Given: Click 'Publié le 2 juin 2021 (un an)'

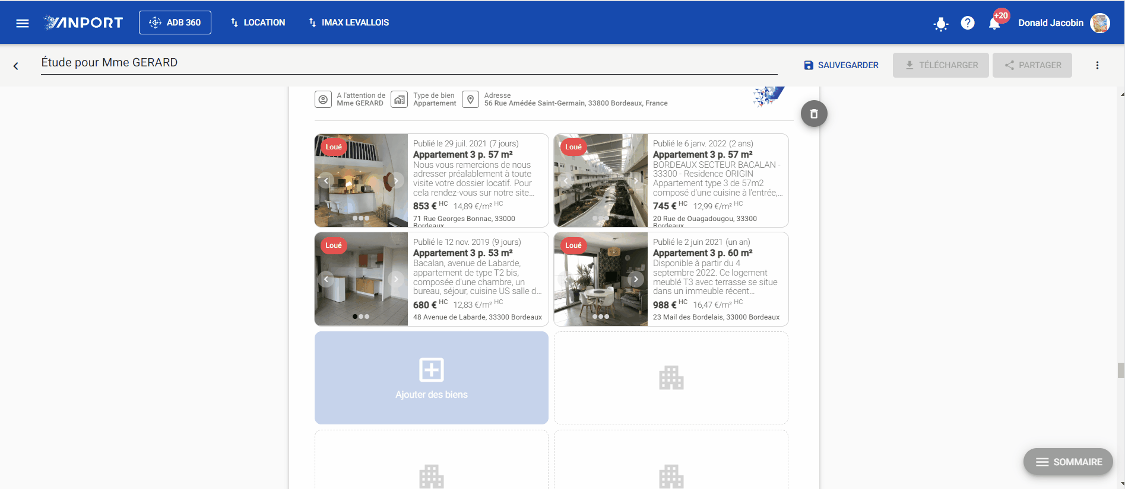Looking at the screenshot, I should coord(702,242).
